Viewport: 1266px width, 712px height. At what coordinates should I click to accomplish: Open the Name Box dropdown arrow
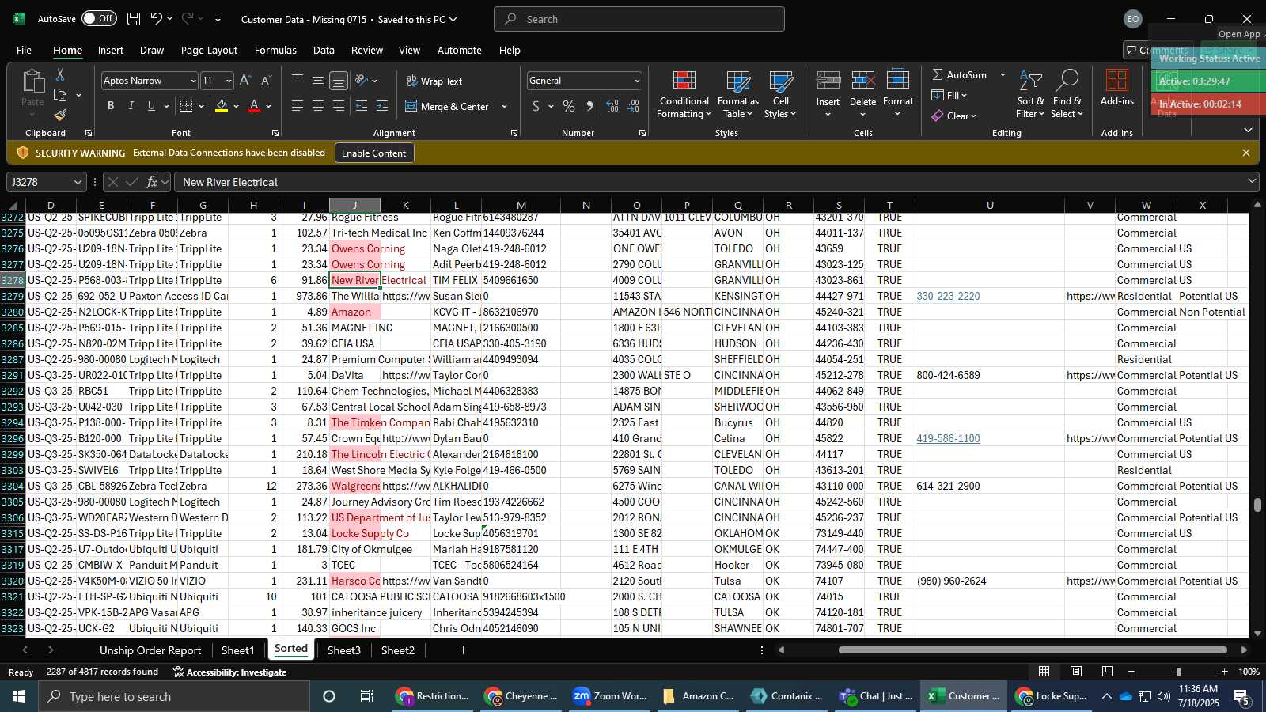point(78,182)
